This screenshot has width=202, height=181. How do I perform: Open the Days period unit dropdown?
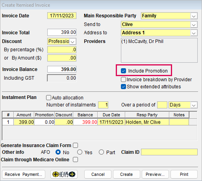coord(194,105)
